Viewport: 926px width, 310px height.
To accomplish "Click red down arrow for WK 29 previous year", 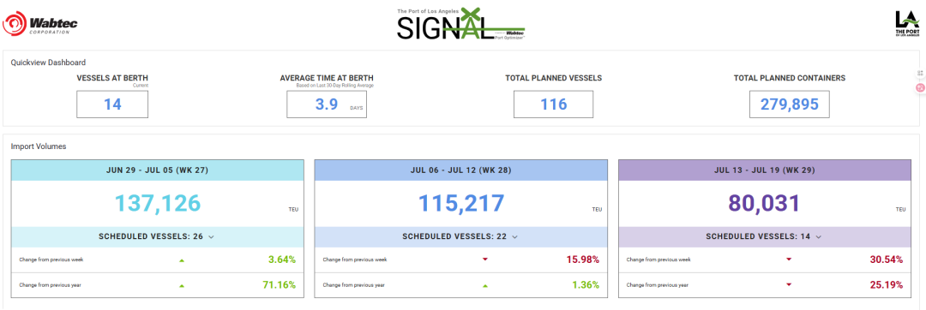I will pos(789,285).
